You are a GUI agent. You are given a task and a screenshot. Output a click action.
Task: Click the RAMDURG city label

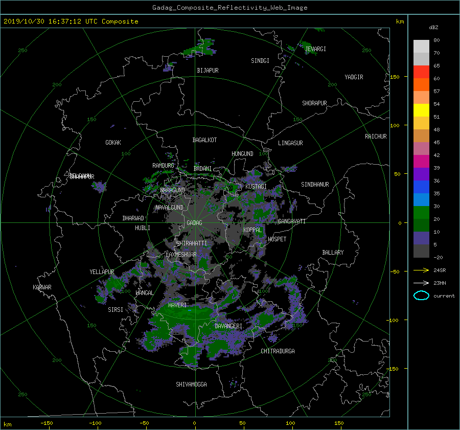(163, 166)
